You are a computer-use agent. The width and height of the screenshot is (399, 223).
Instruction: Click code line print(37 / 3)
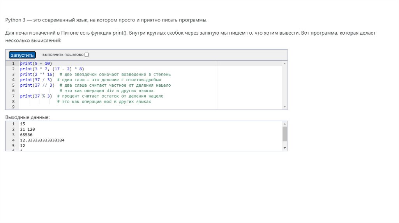click(36, 80)
